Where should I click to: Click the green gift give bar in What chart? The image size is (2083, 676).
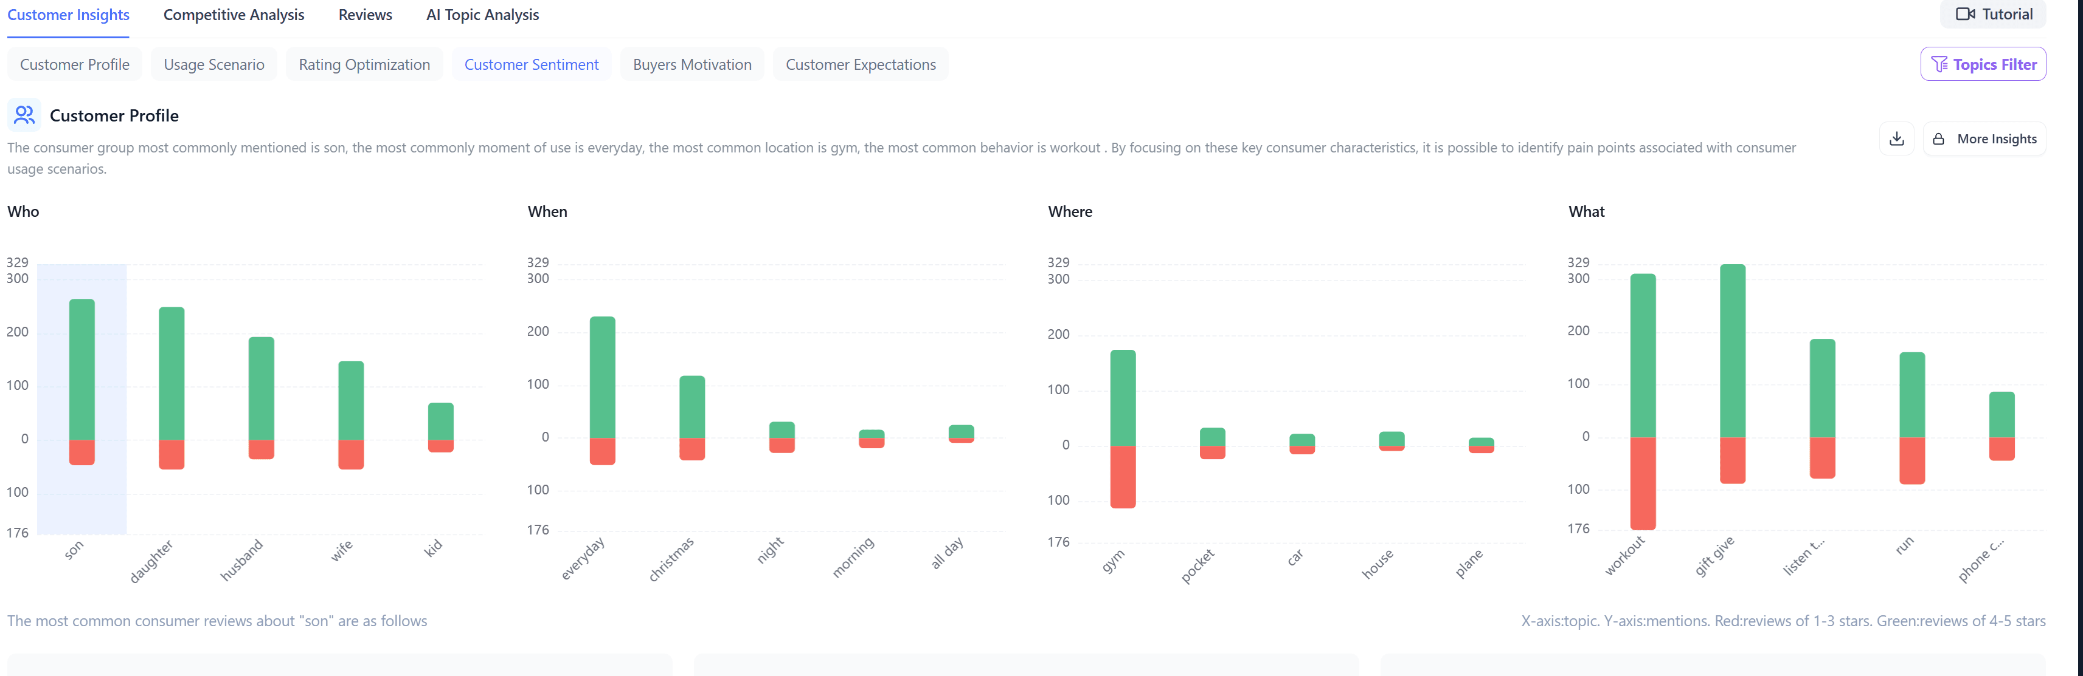coord(1732,350)
